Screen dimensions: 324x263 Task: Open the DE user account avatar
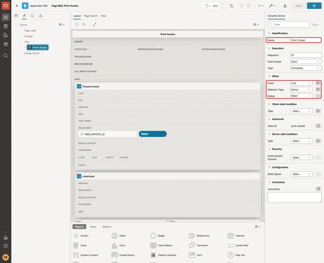point(6,257)
